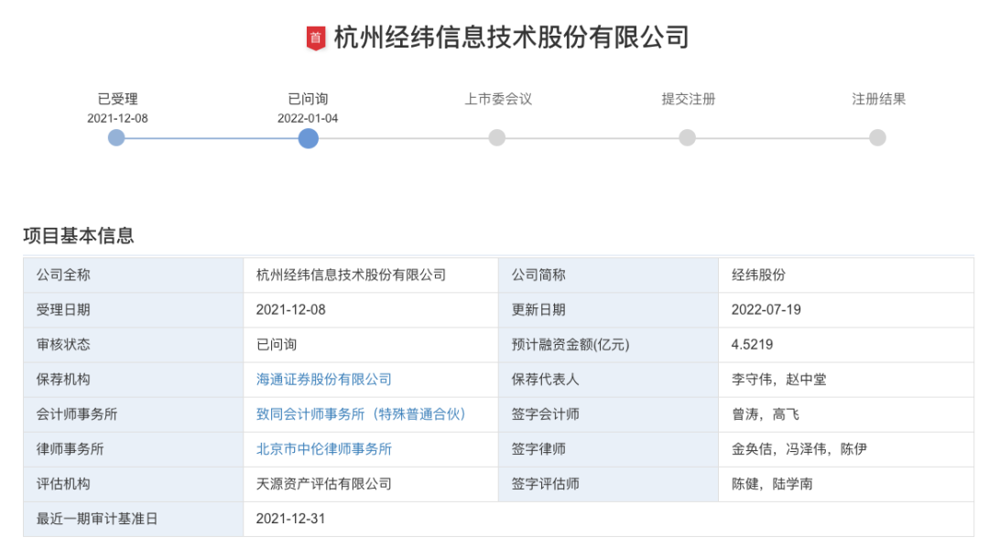
Task: Click the red 首 badge icon beside title
Action: click(315, 38)
